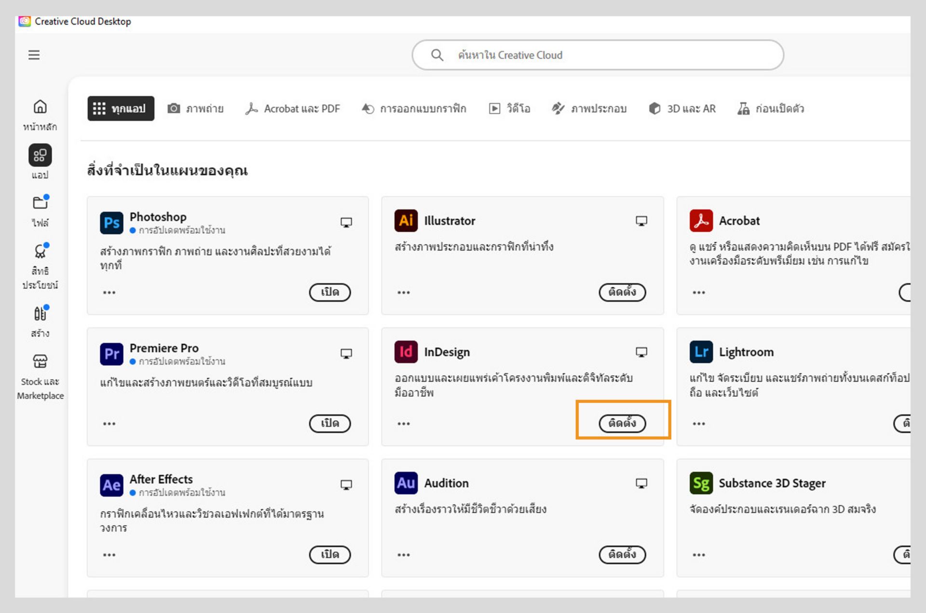Open more options (…) on InDesign card
The width and height of the screenshot is (926, 613).
click(x=404, y=424)
